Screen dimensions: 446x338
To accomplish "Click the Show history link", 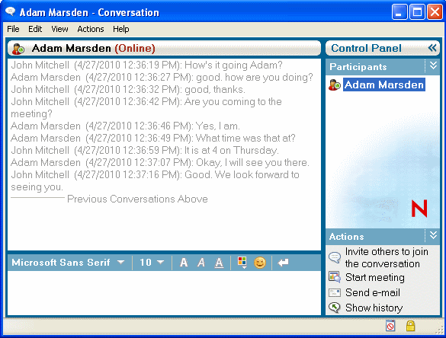I will [374, 308].
